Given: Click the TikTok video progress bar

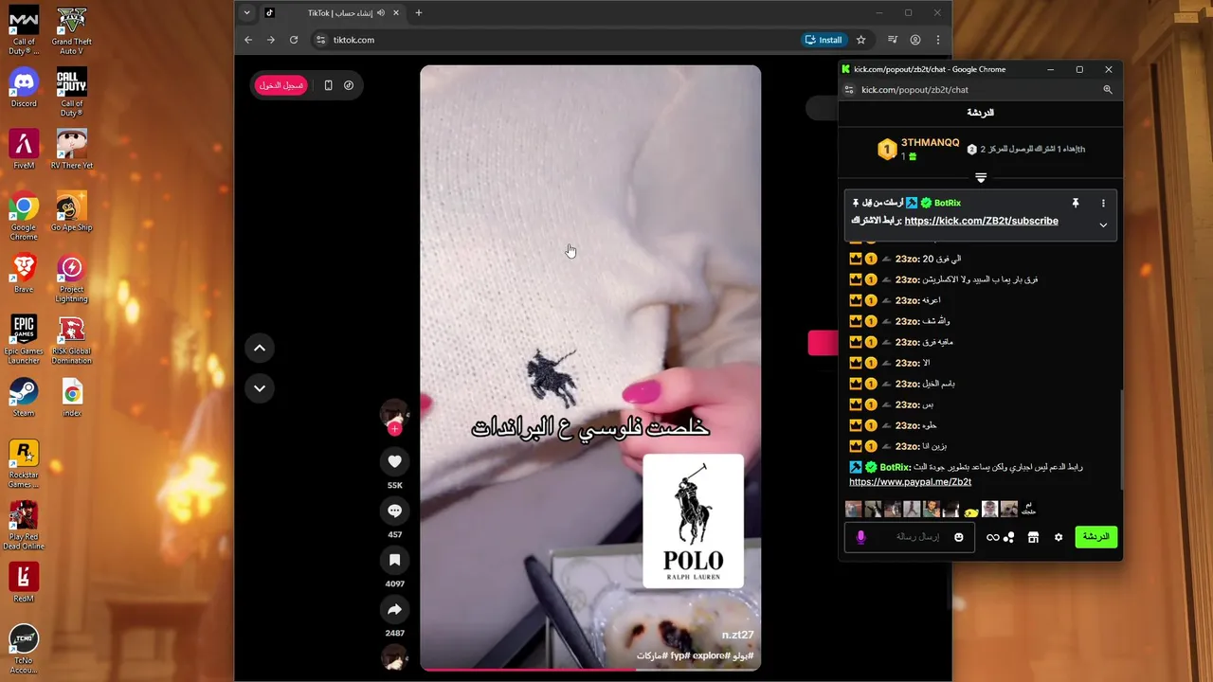Looking at the screenshot, I should tap(590, 670).
